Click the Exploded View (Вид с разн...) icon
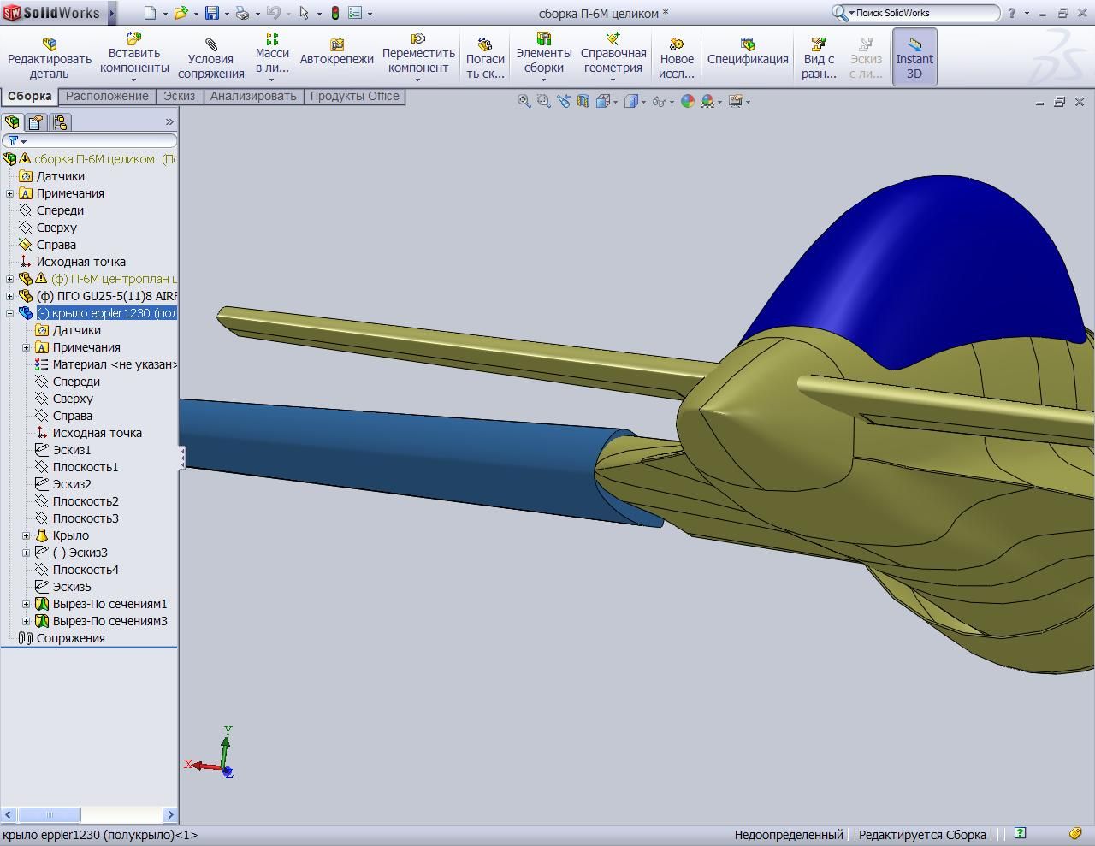Screen dimensions: 1095x846 (819, 44)
